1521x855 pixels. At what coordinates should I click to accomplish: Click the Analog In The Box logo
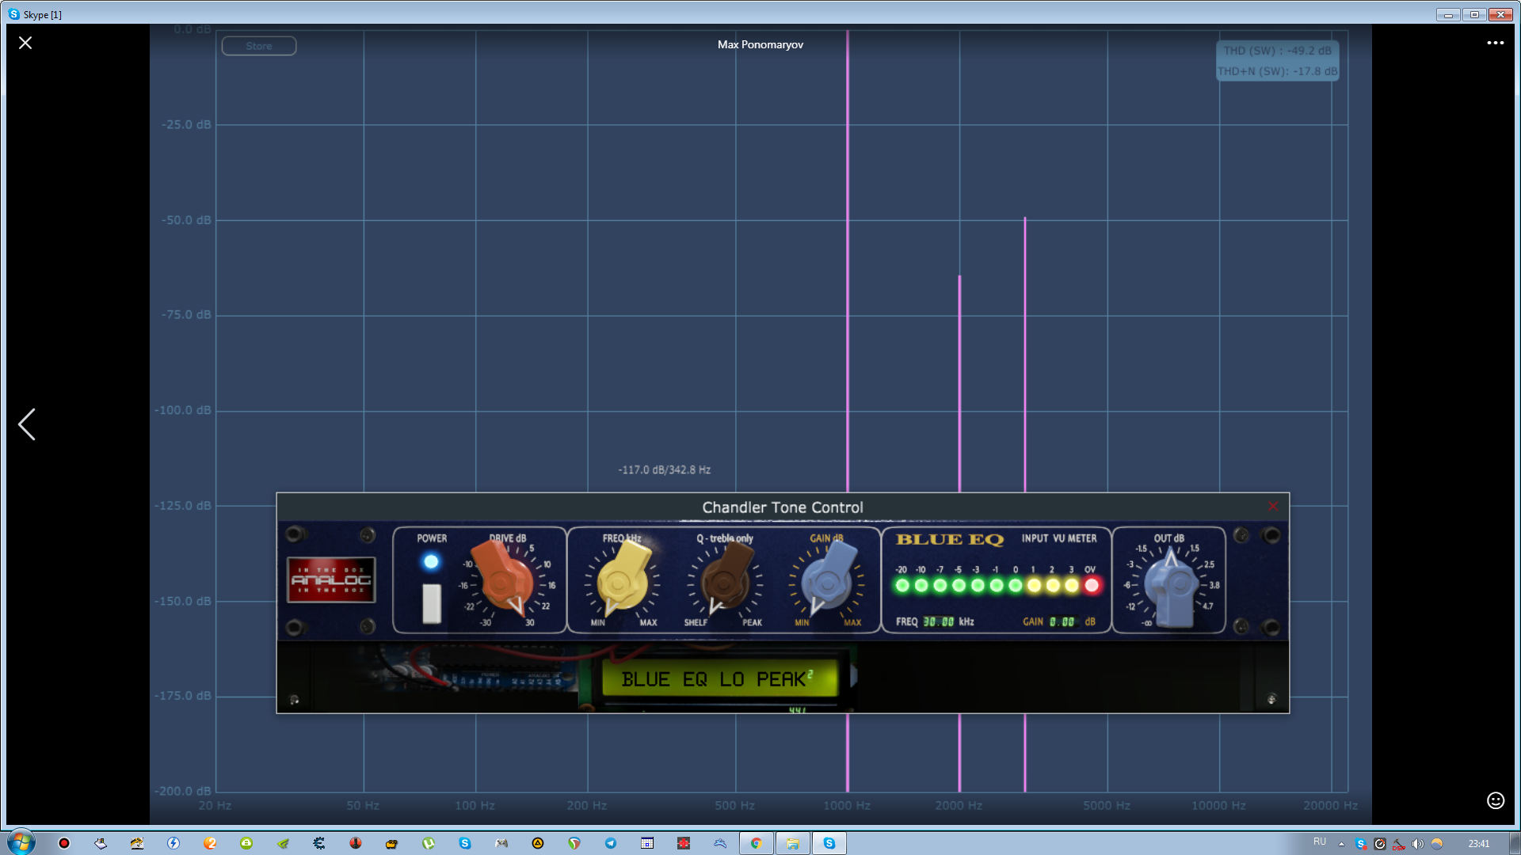click(x=331, y=579)
